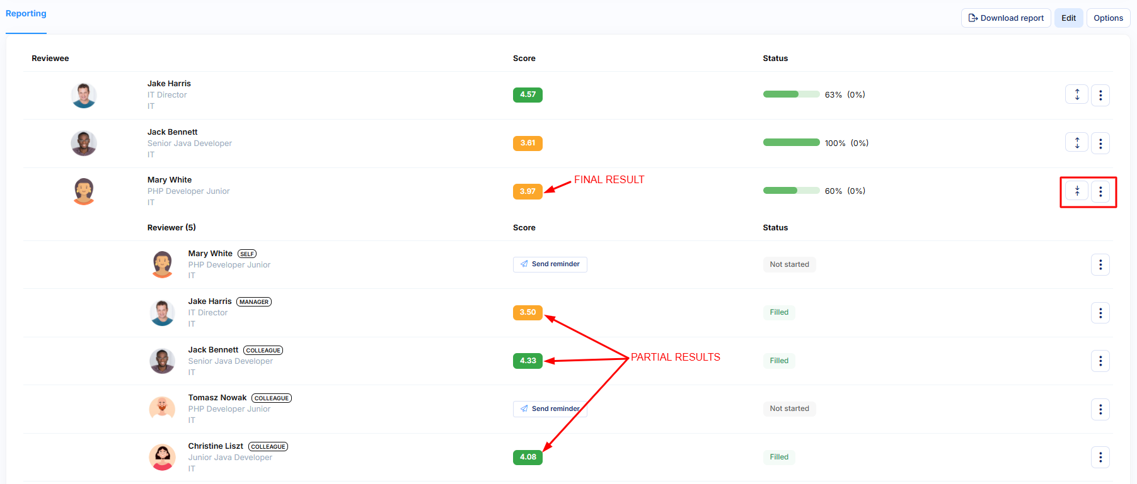Collapse Mary White reviewers list

click(x=1076, y=191)
